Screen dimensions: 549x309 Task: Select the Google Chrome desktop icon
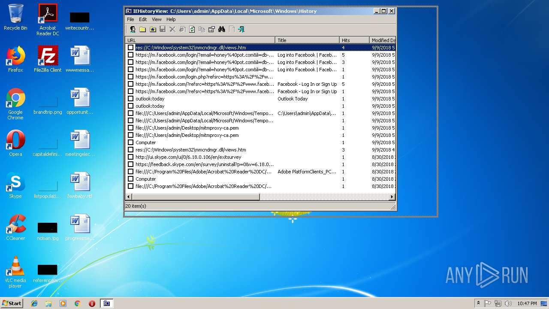(15, 104)
